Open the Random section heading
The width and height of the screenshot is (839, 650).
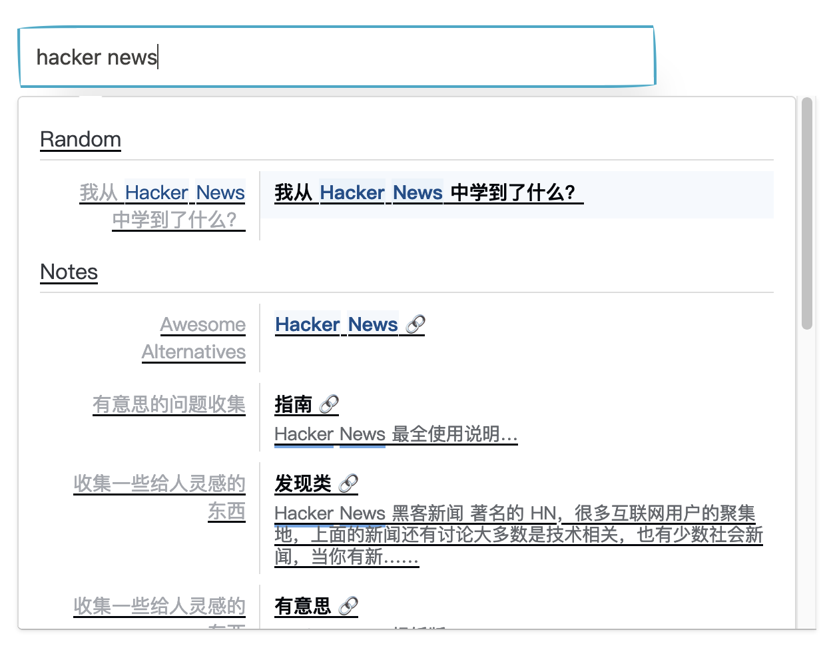click(81, 139)
